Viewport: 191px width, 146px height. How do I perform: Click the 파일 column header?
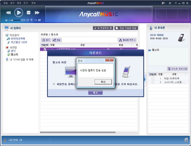(83, 45)
